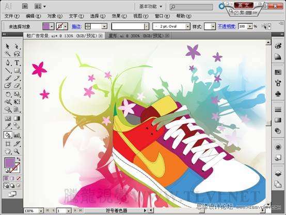
Task: Select the Selection tool (black arrow)
Action: click(7, 46)
